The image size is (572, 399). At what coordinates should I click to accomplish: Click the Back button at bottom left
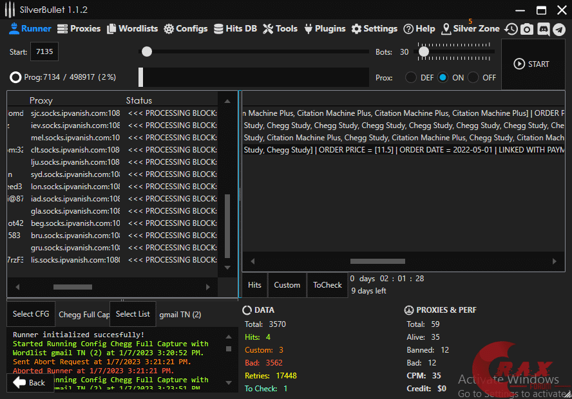(x=30, y=383)
